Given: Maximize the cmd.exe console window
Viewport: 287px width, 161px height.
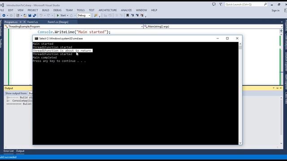Looking at the screenshot, I should point(227,38).
